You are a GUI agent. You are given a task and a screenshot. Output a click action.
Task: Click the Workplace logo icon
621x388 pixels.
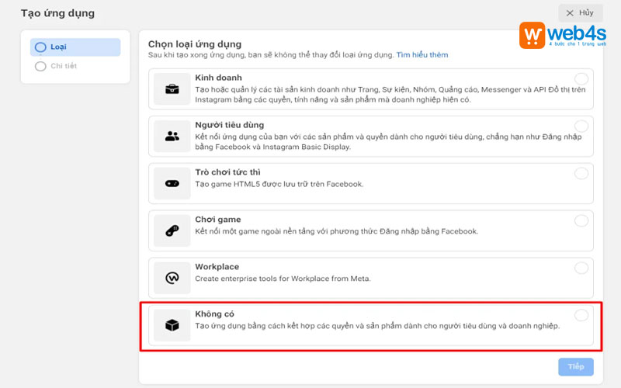172,278
